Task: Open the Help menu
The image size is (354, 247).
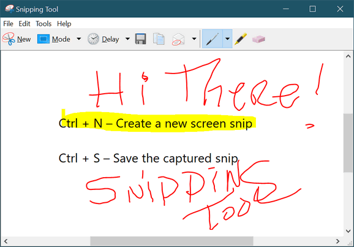Action: (64, 24)
